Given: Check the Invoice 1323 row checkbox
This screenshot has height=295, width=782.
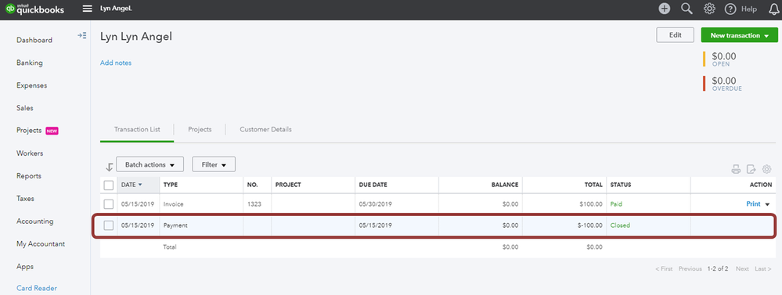Looking at the screenshot, I should [x=109, y=203].
